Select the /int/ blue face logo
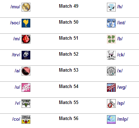Image resolution: width=139 pixels, height=128 pixels. coord(111,23)
